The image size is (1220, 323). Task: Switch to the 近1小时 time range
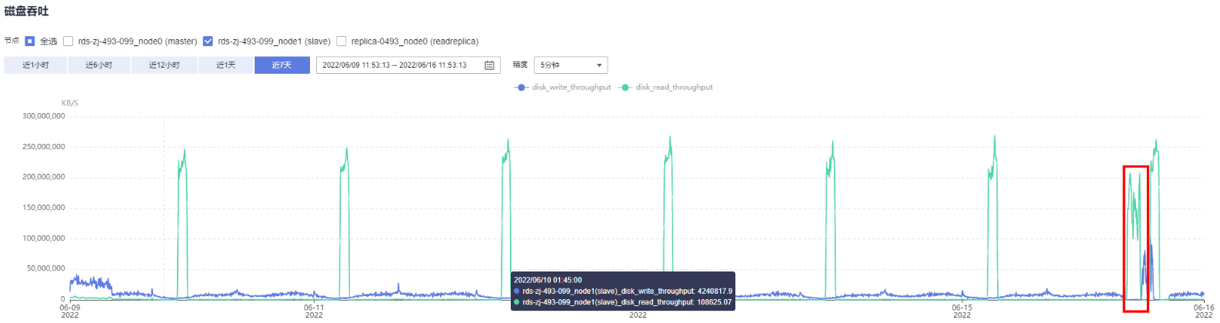[35, 65]
